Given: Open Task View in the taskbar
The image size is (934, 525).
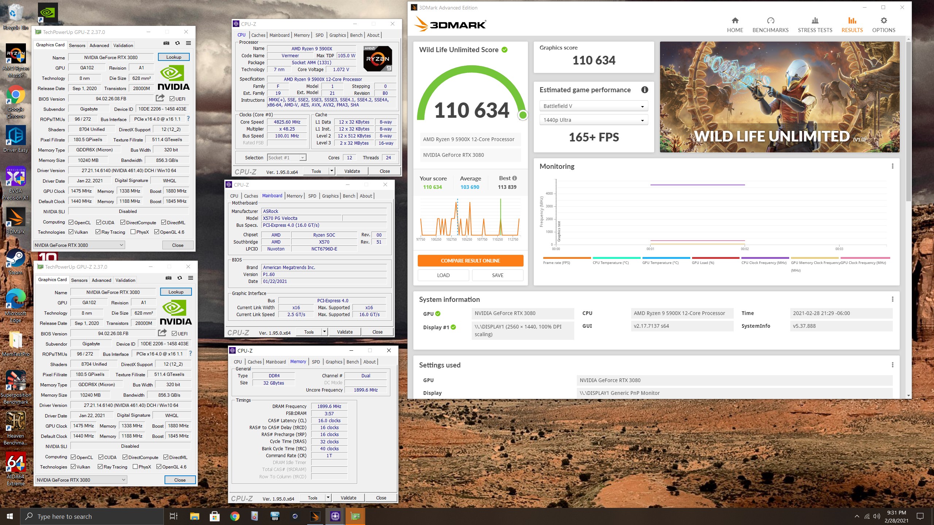Looking at the screenshot, I should 174,516.
